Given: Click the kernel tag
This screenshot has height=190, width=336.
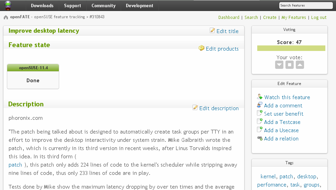Looking at the screenshot, I should click(268, 177).
